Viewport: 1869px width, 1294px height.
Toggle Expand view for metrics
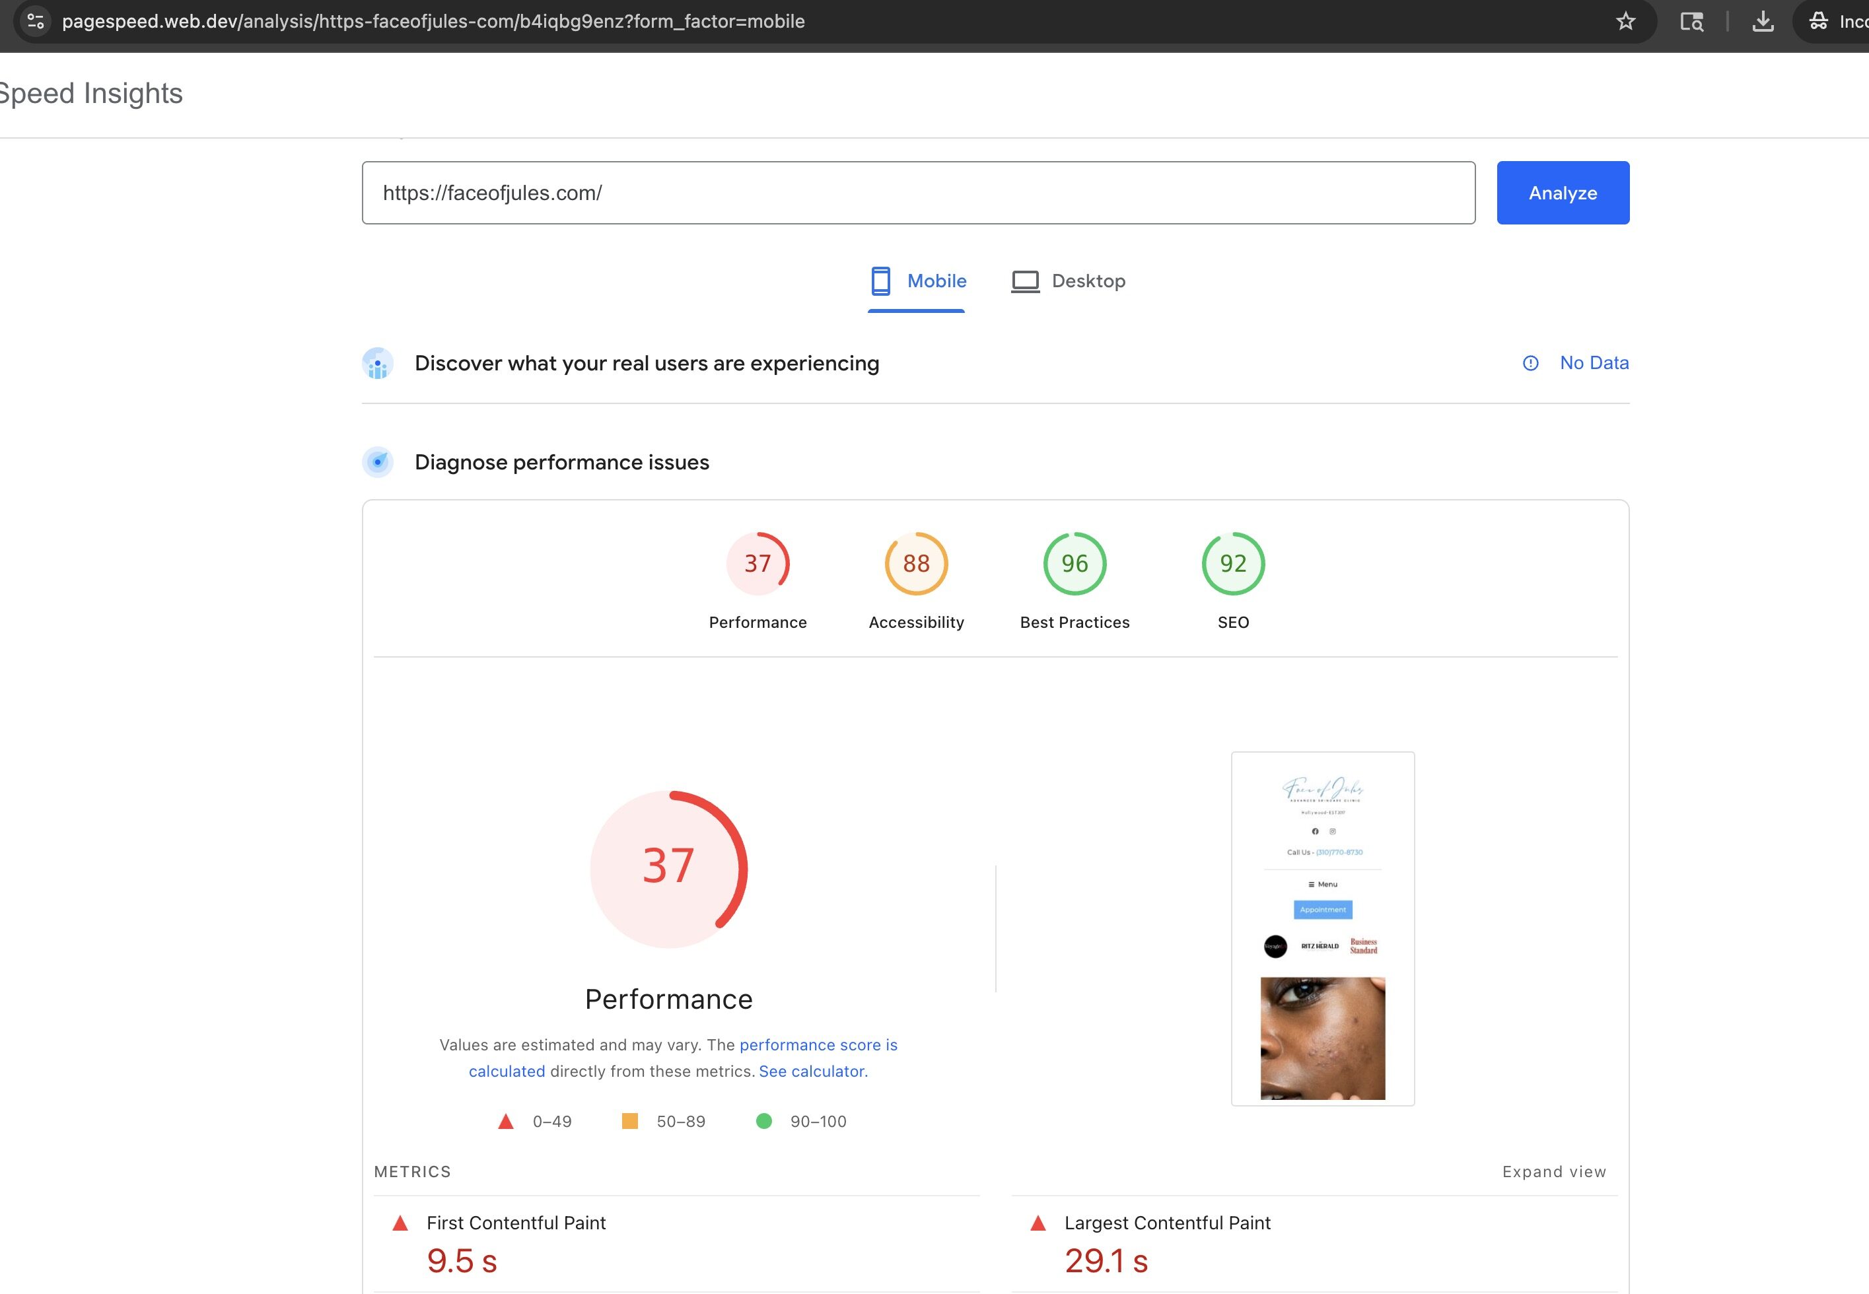1553,1172
